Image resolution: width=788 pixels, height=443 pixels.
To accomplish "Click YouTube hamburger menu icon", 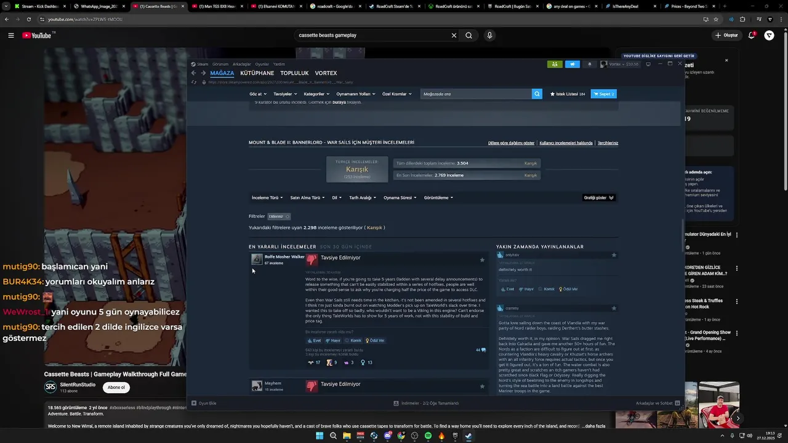I will [10, 35].
